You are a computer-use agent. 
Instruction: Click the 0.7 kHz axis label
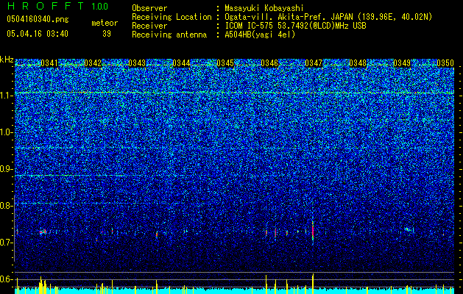tap(6, 243)
